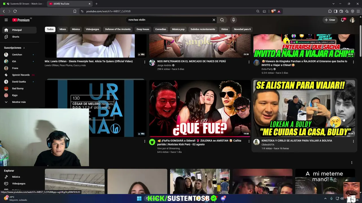
Task: Select the Música pop filter chip
Action: tap(178, 29)
